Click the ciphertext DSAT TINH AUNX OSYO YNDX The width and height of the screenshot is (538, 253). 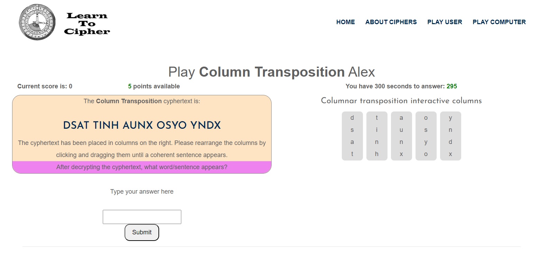click(x=142, y=125)
